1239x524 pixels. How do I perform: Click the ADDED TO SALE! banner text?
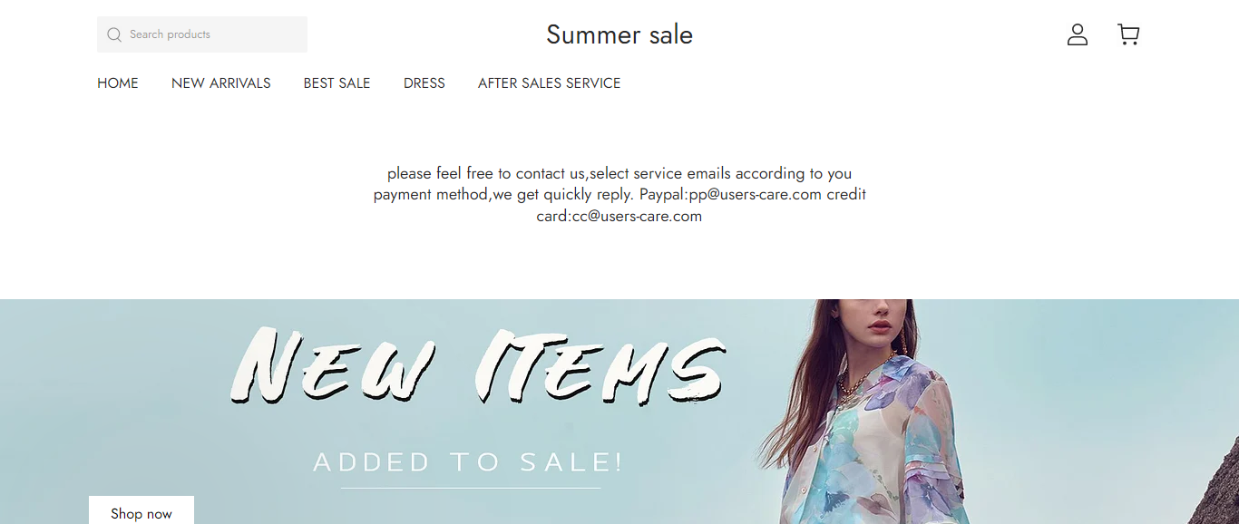[x=469, y=462]
